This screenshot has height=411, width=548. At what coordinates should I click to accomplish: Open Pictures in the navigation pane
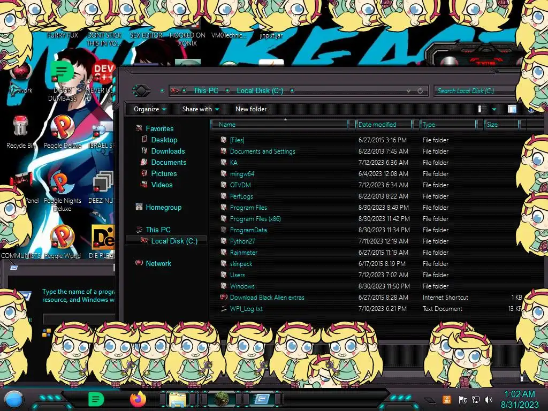(164, 173)
